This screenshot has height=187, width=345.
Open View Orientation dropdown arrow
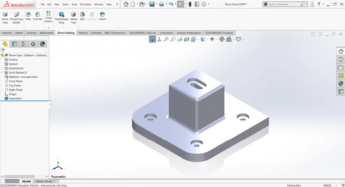(198, 39)
